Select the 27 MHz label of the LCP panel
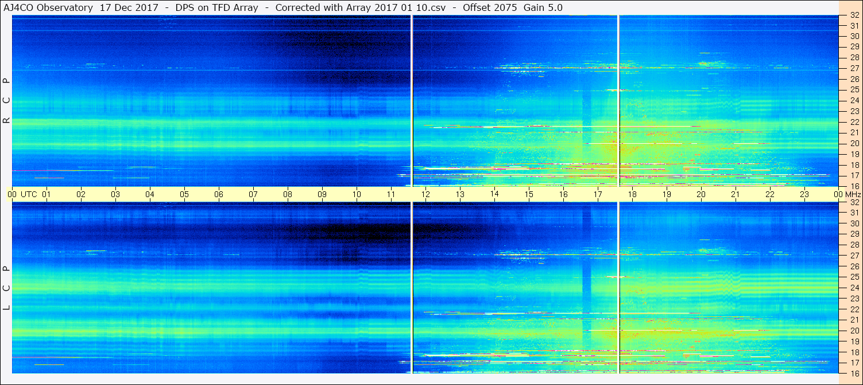The image size is (863, 385). (854, 256)
